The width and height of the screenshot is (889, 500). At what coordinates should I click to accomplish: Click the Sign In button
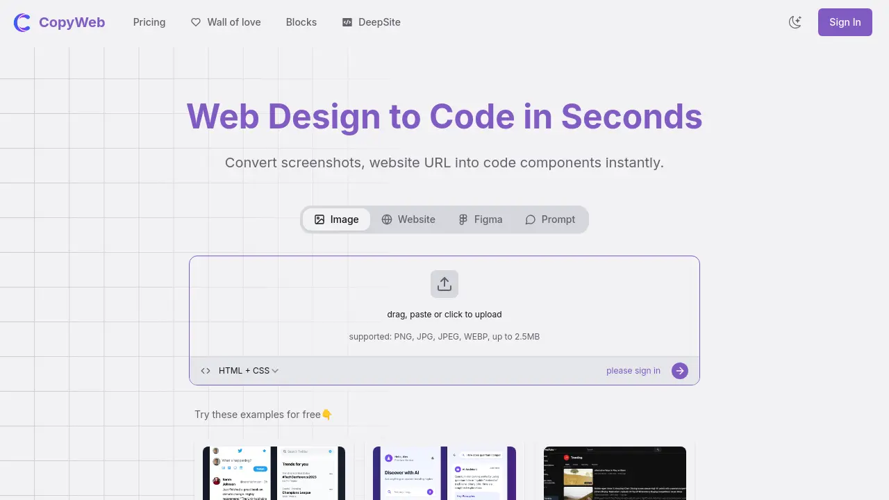(845, 22)
